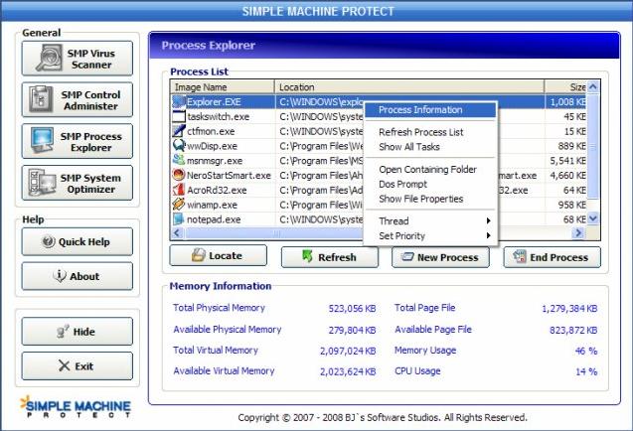Expand the Set Priority submenu arrow
633x431 pixels.
489,235
